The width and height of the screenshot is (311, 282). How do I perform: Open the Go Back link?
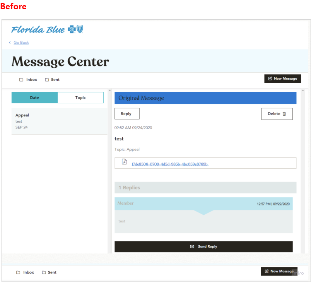pyautogui.click(x=21, y=43)
